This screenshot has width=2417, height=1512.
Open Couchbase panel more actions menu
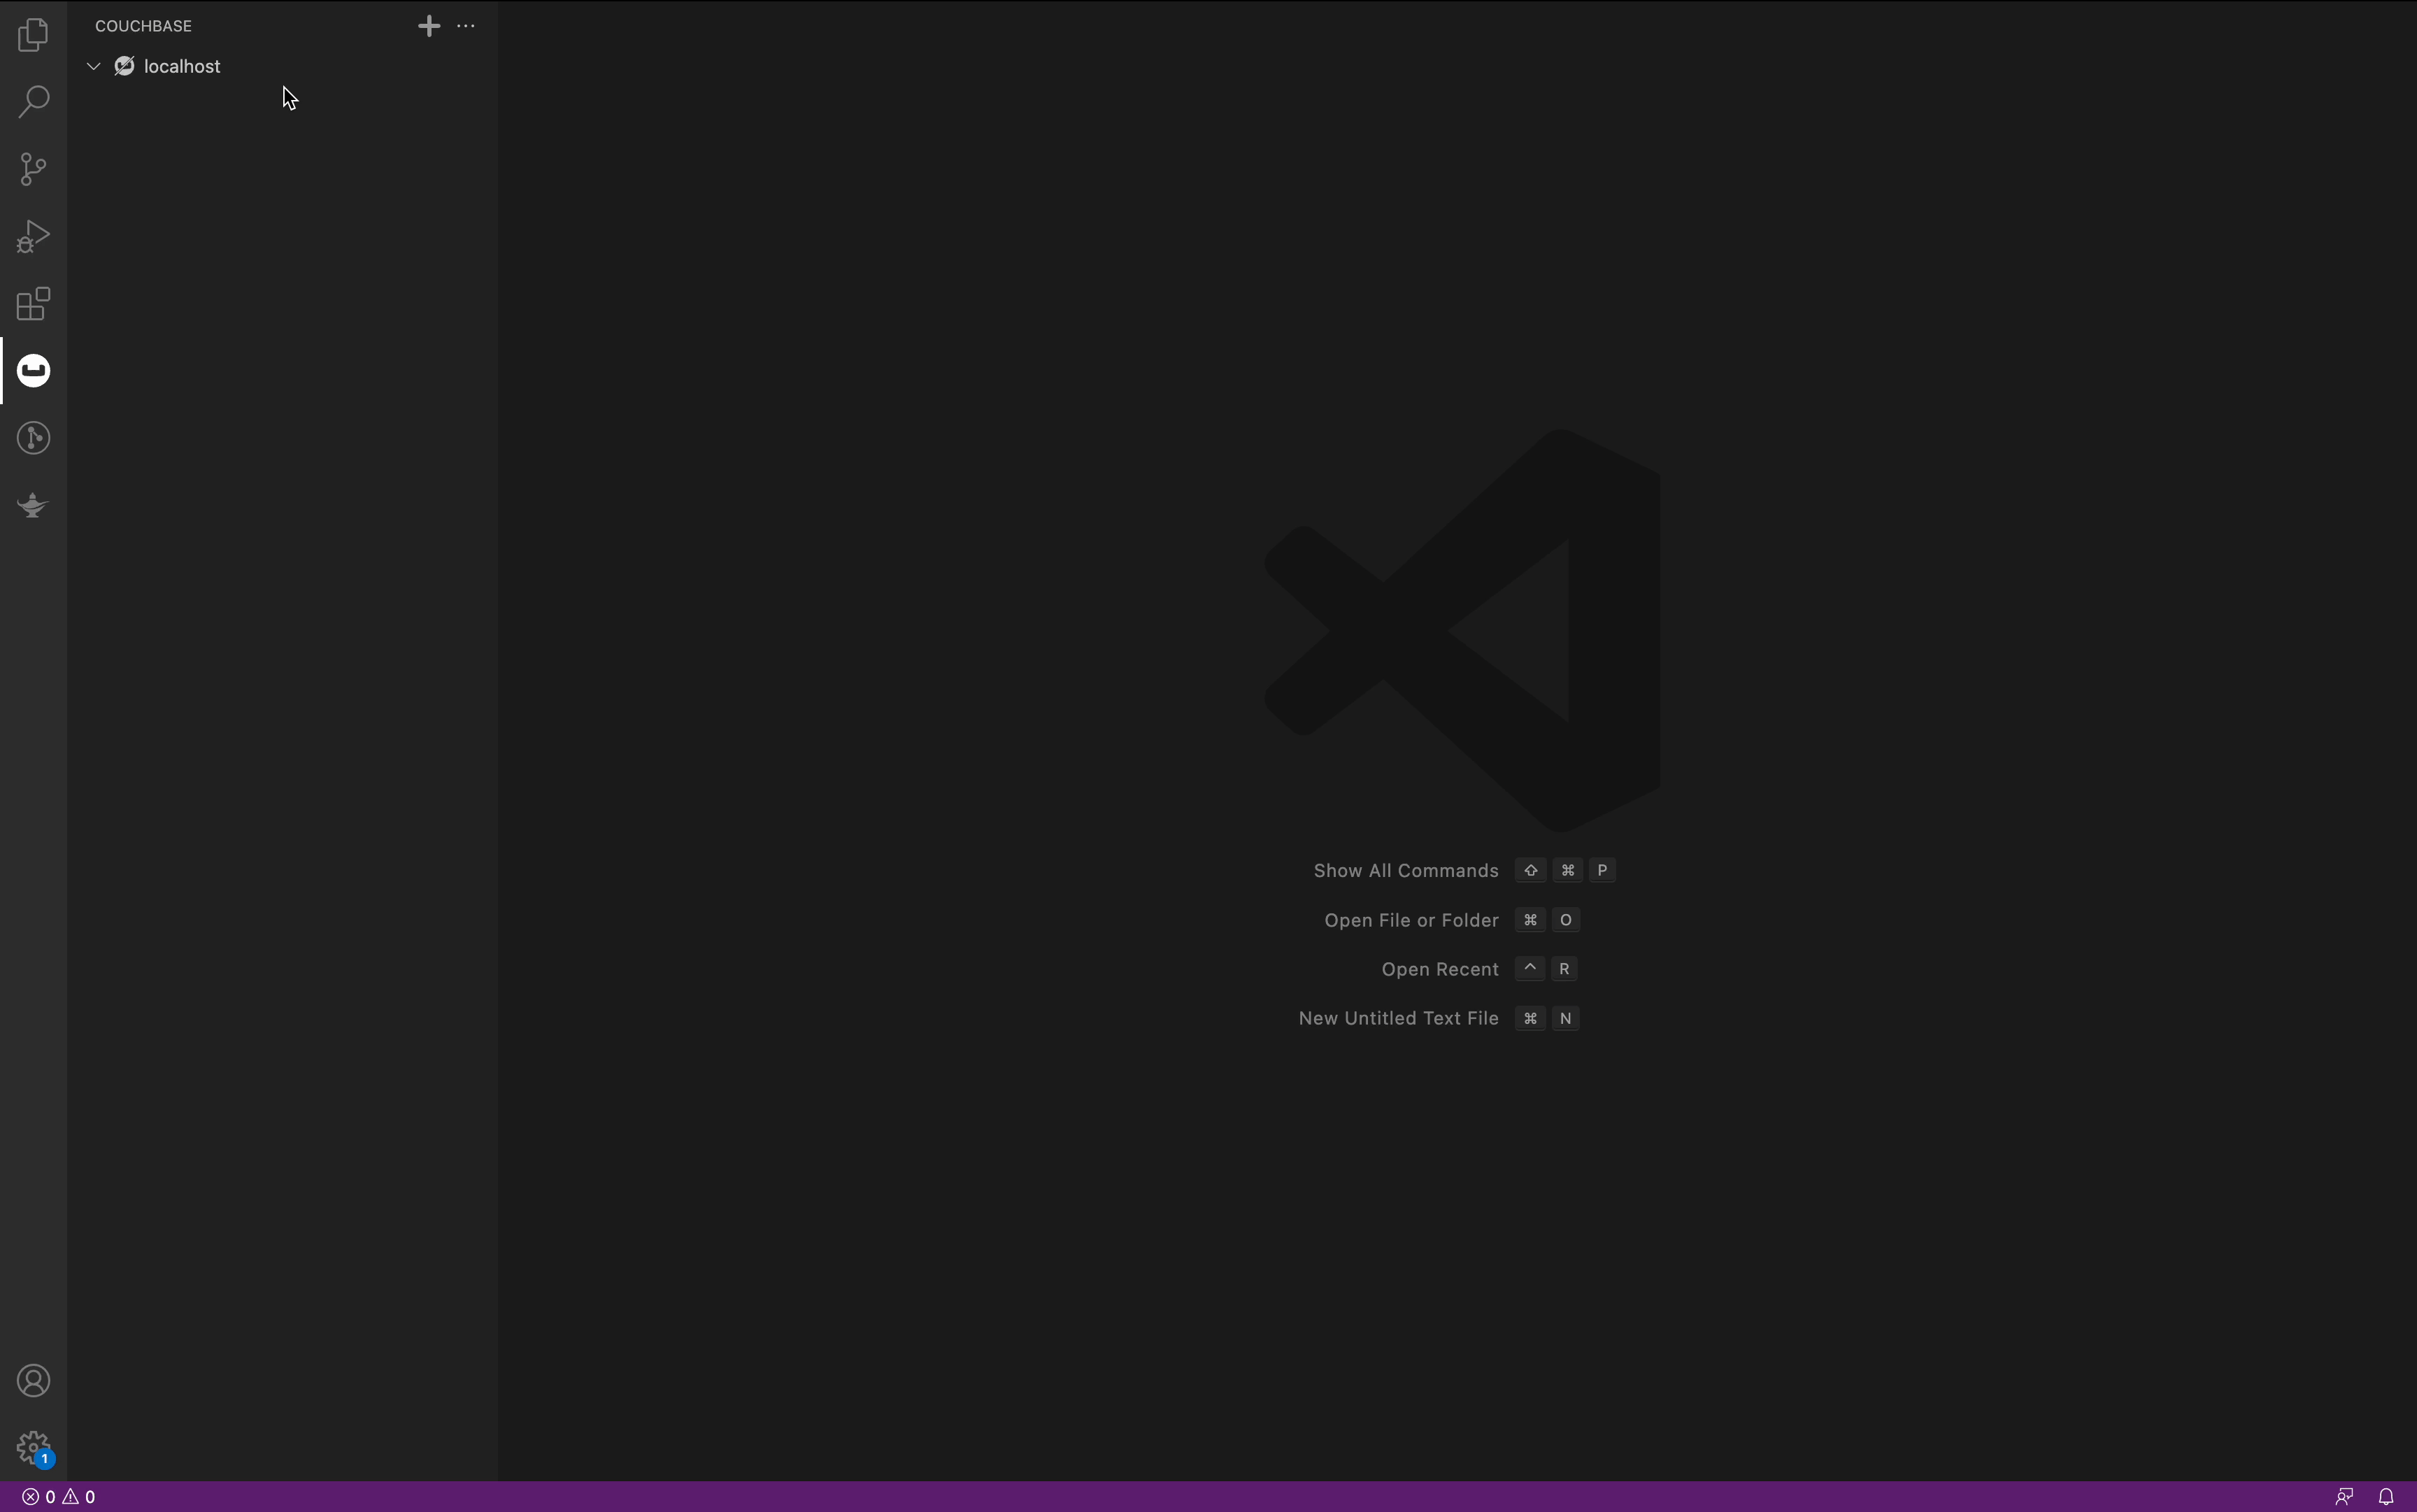[x=466, y=26]
